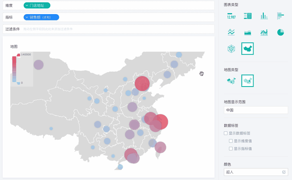The image size is (292, 180).
Task: Select the combined bar-line chart icon
Action: coord(264,33)
